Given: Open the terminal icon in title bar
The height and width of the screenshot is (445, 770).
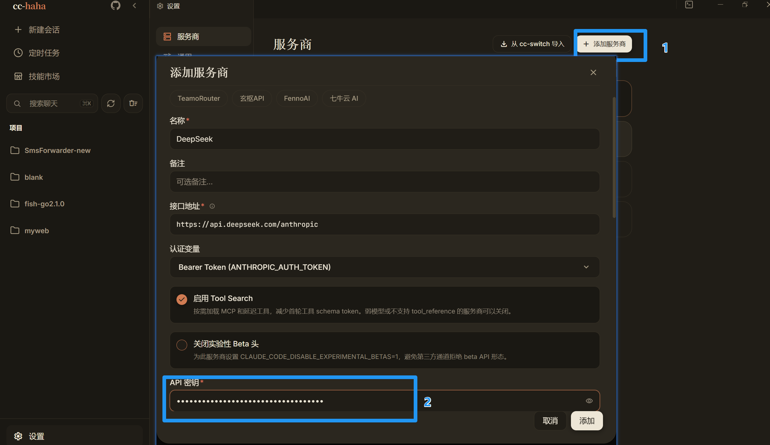Looking at the screenshot, I should click(689, 5).
